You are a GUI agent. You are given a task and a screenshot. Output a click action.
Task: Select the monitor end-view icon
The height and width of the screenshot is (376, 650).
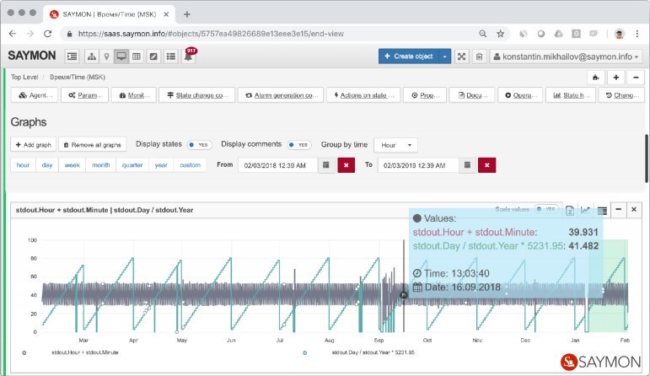pyautogui.click(x=121, y=56)
